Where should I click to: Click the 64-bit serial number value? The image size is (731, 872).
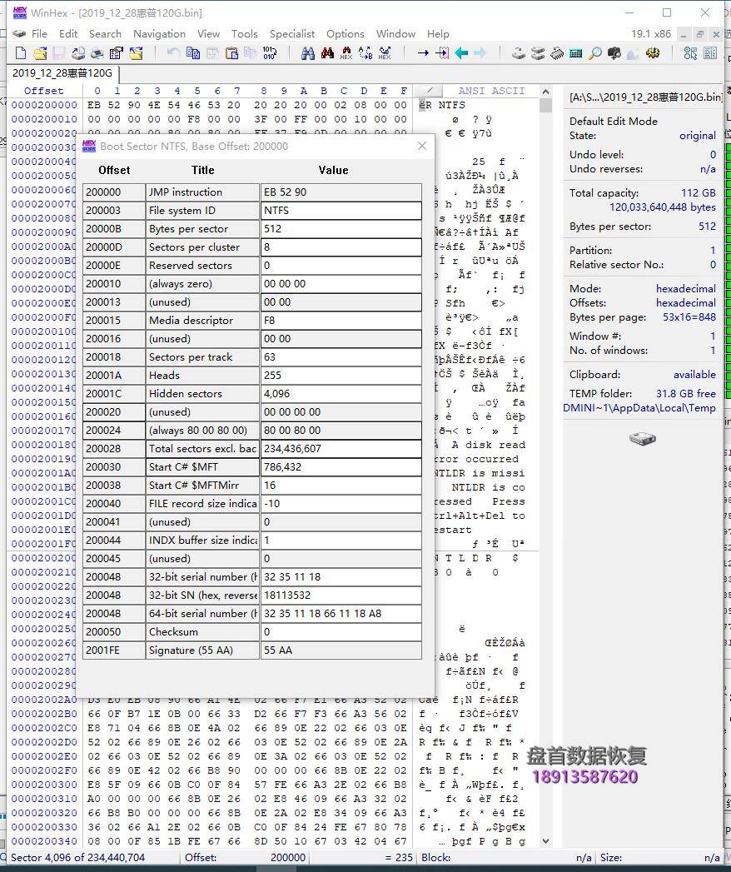click(341, 614)
